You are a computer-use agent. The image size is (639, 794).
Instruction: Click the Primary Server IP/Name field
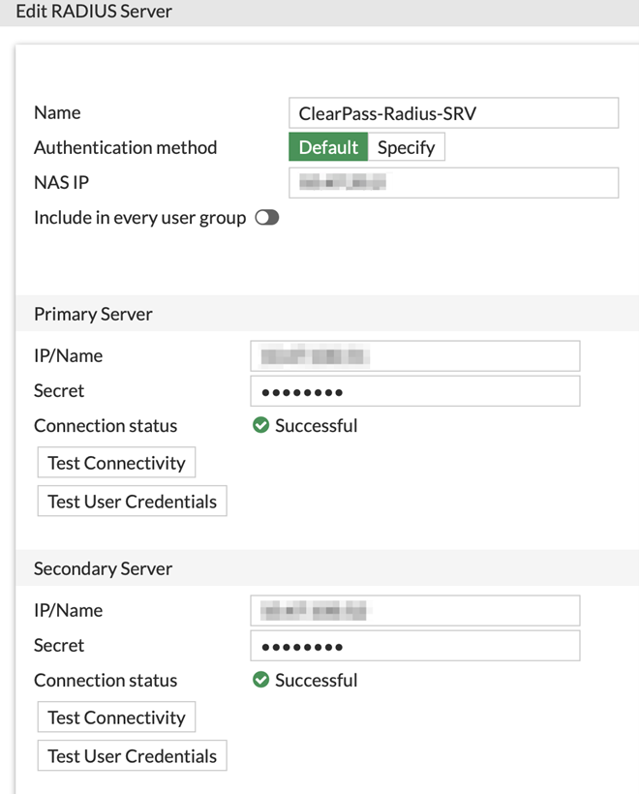click(x=414, y=355)
